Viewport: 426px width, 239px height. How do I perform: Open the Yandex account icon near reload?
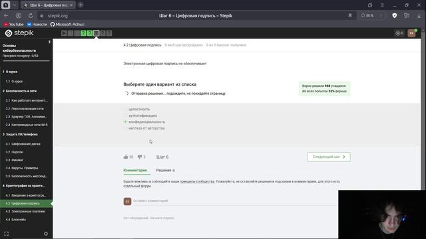pos(18,16)
